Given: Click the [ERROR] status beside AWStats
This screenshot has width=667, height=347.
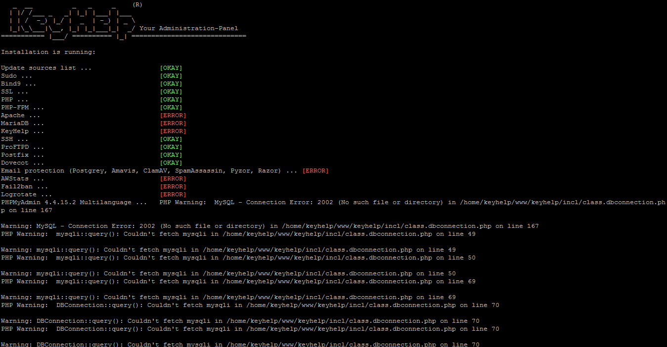Looking at the screenshot, I should 173,178.
